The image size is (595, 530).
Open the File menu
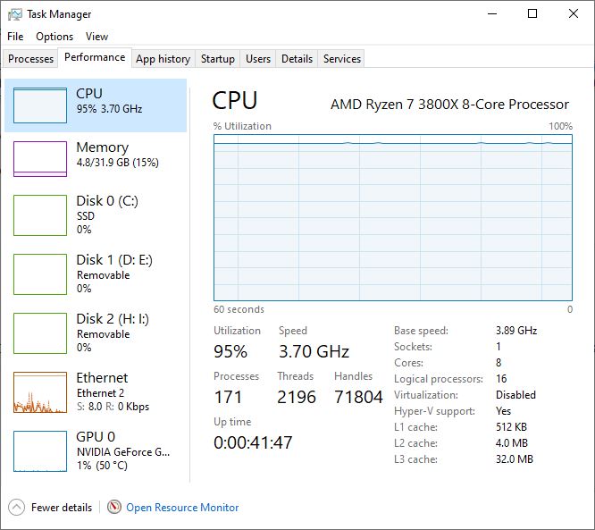15,37
